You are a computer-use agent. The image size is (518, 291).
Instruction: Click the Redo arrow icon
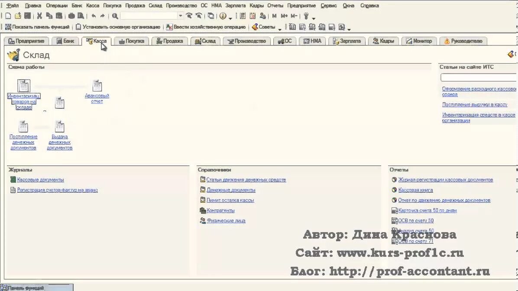click(102, 16)
